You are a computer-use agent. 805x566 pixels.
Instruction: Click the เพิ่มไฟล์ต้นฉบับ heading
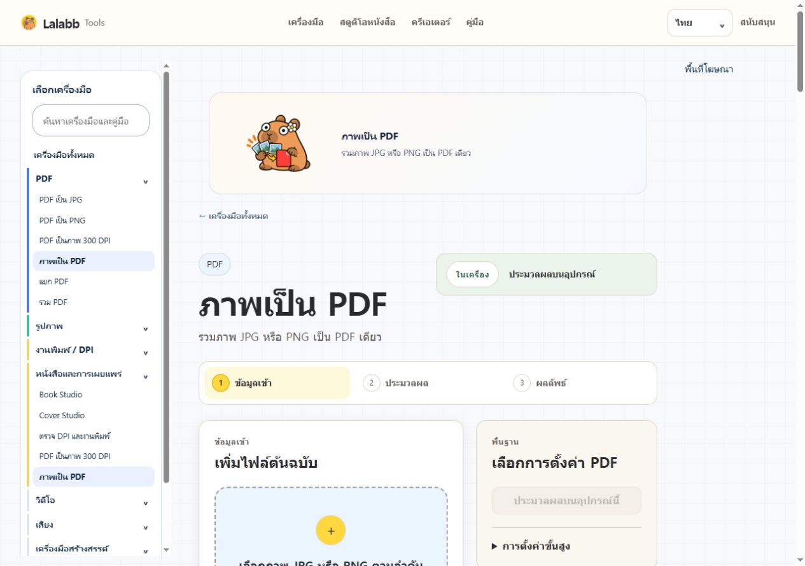pos(266,463)
